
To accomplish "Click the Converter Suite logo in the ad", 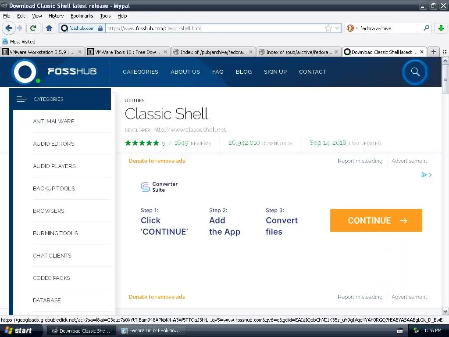I will pos(159,187).
